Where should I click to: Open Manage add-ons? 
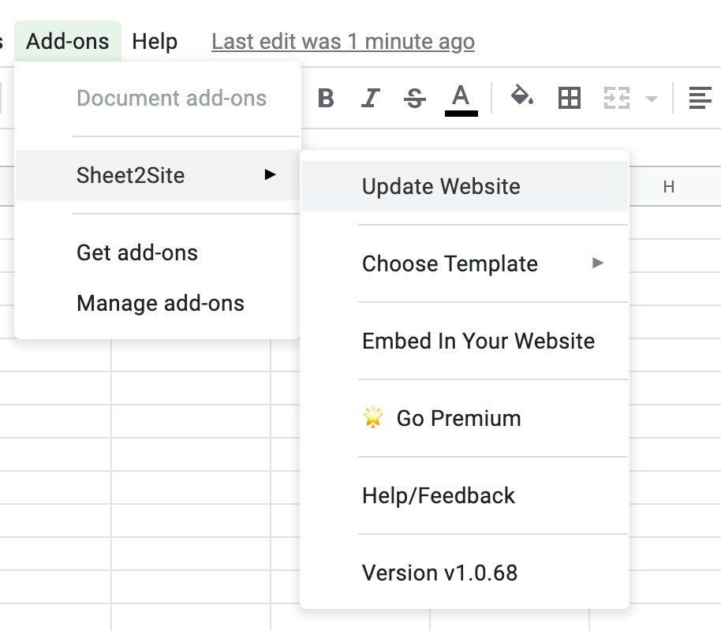(160, 303)
